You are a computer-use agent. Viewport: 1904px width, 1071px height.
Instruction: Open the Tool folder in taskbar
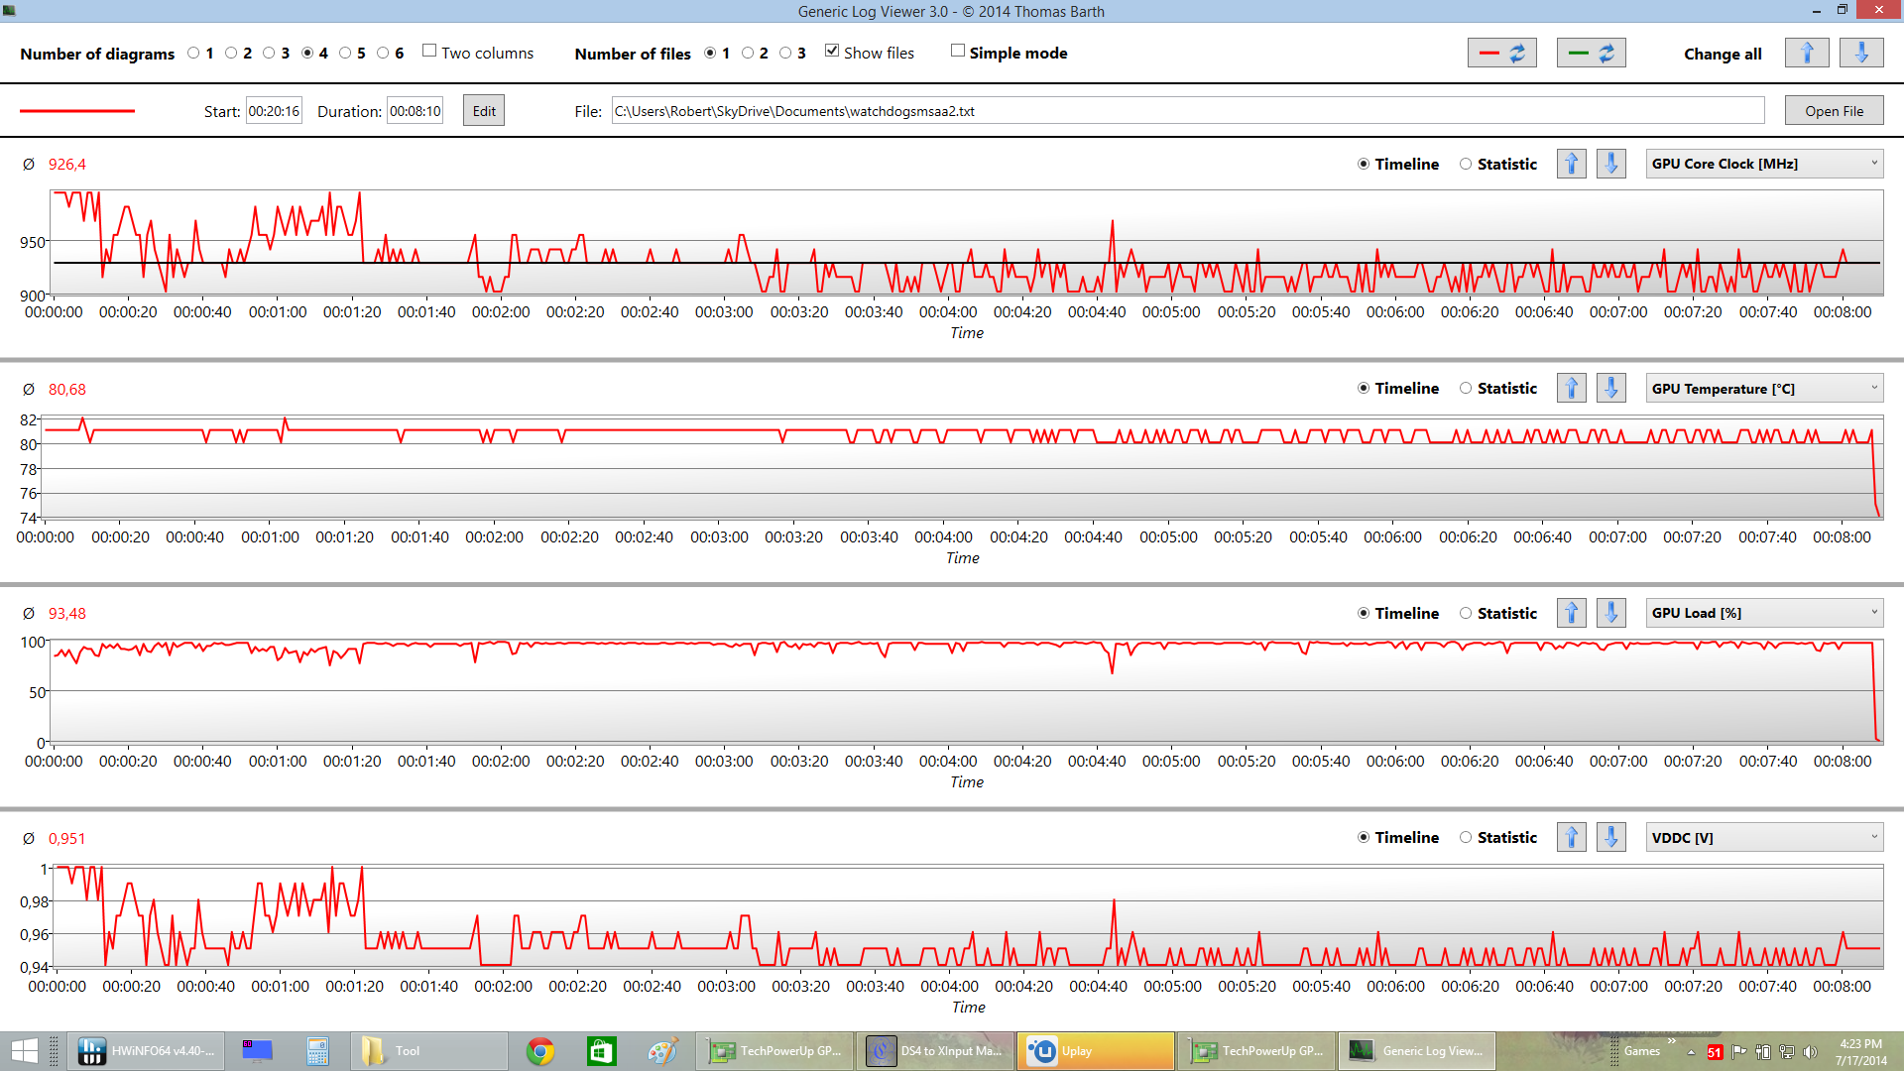click(x=428, y=1051)
